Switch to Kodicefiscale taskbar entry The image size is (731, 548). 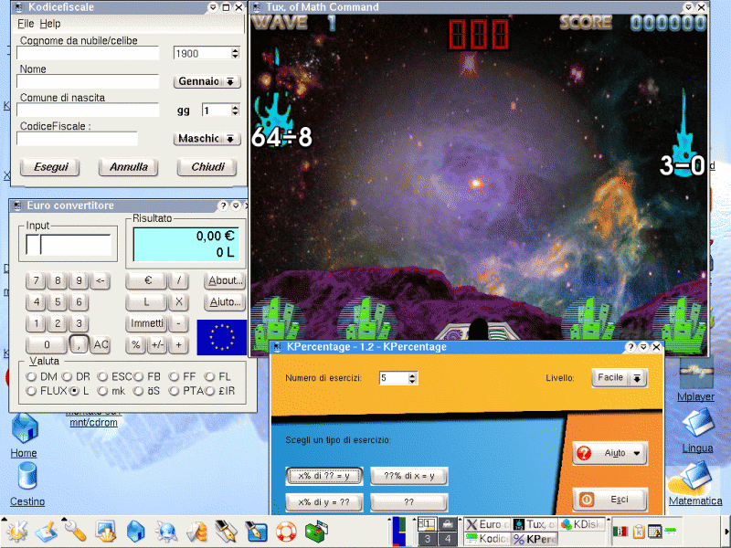pos(487,539)
